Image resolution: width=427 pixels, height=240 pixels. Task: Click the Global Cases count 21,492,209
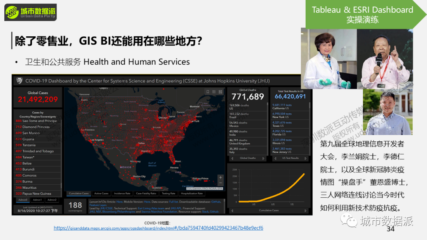[x=38, y=99]
